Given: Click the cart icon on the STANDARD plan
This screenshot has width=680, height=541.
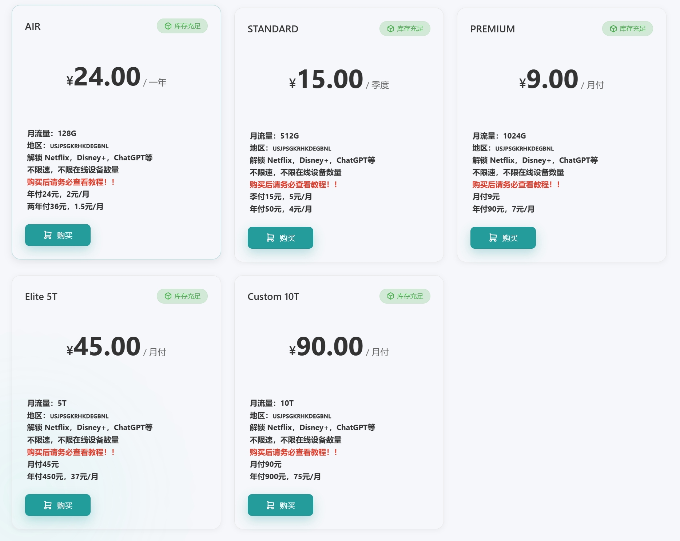Looking at the screenshot, I should [270, 238].
